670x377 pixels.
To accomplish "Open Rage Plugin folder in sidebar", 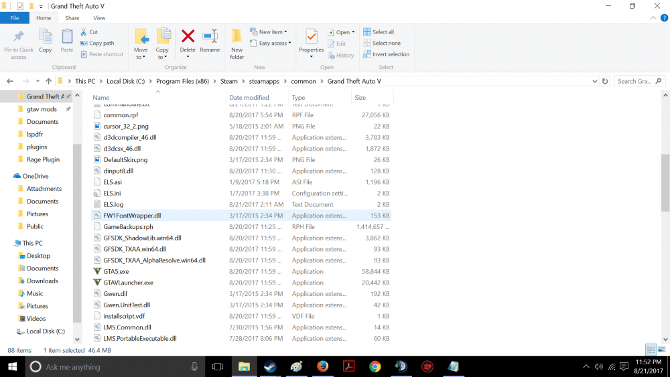I will [x=43, y=159].
